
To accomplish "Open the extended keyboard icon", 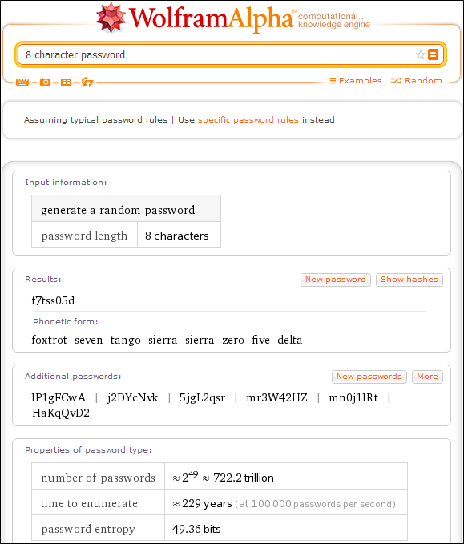I will click(x=22, y=82).
